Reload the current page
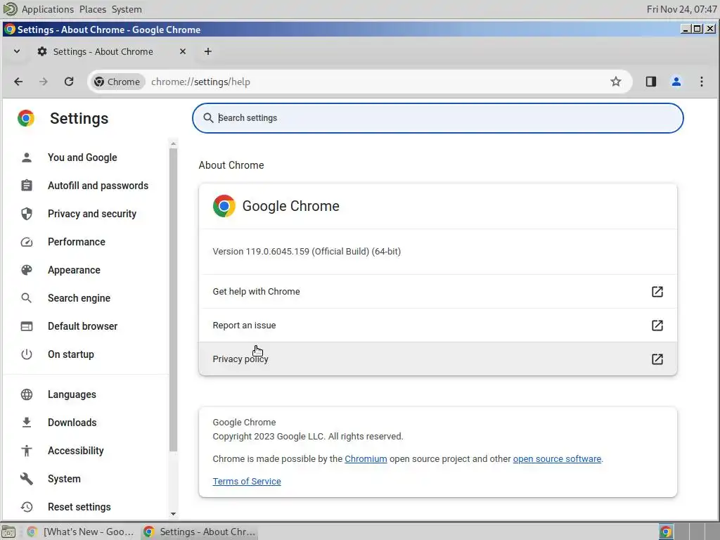This screenshot has height=540, width=720. pos(69,82)
